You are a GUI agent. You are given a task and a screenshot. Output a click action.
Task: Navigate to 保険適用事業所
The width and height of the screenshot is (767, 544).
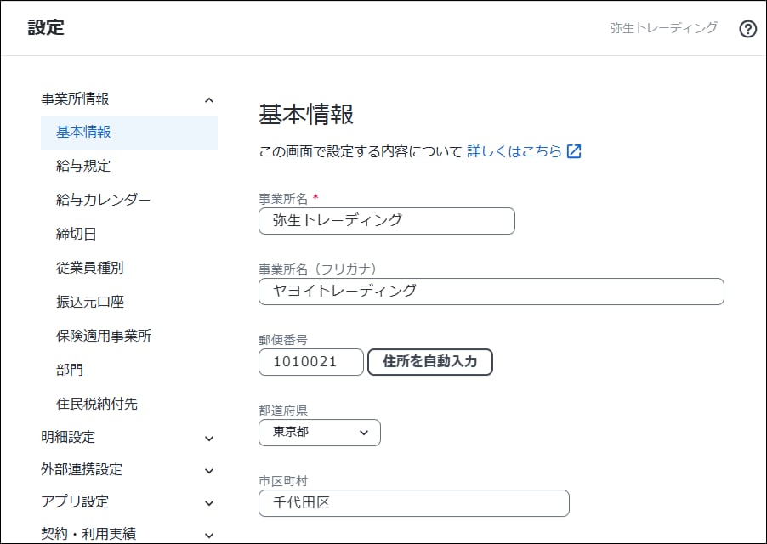point(103,336)
